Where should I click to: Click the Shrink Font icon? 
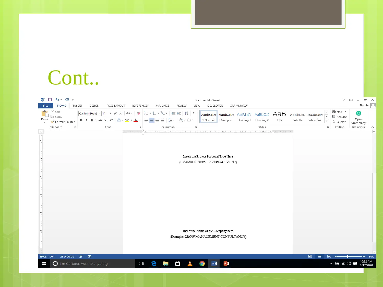pos(121,113)
